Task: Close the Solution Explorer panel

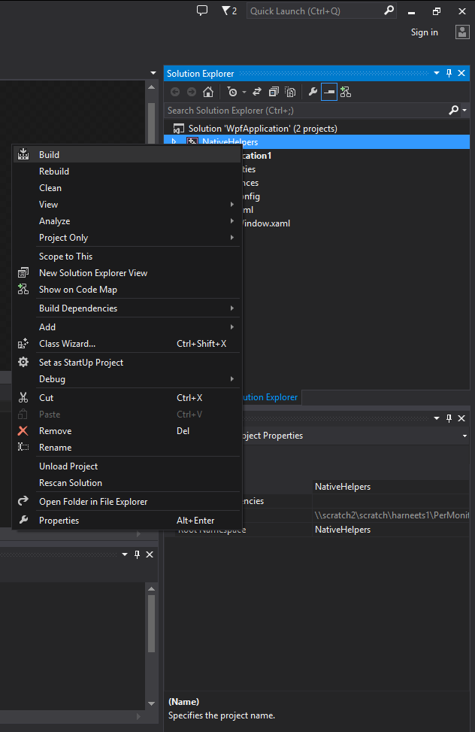Action: (x=461, y=73)
